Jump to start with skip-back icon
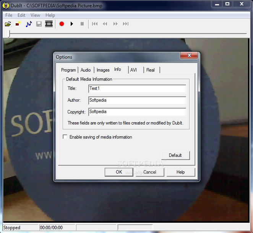This screenshot has height=233, width=253. pos(95,24)
